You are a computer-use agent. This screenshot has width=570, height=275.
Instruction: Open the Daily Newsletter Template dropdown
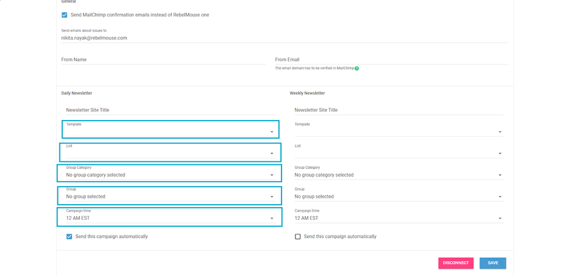[169, 130]
